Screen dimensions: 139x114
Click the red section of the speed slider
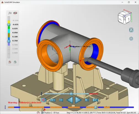pyautogui.click(x=93, y=94)
